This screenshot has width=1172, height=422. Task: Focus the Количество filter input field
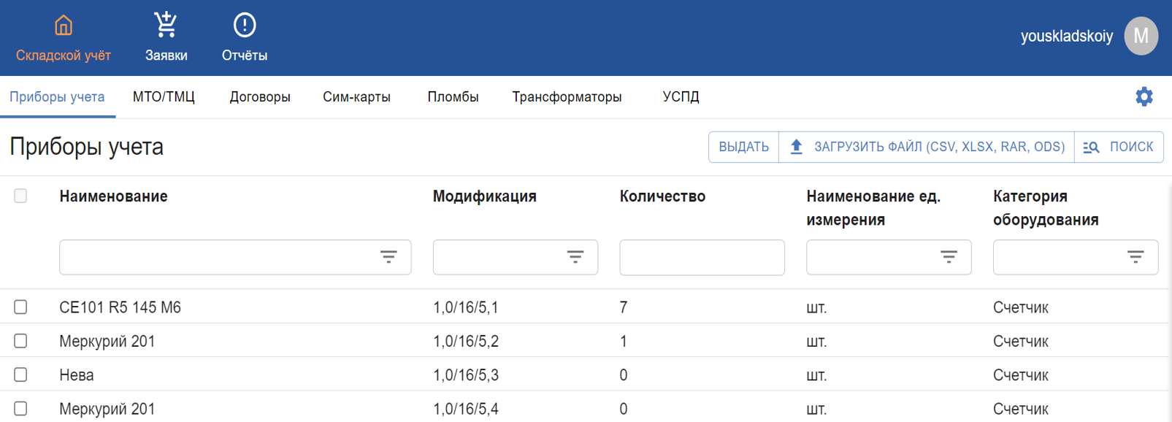tap(702, 257)
